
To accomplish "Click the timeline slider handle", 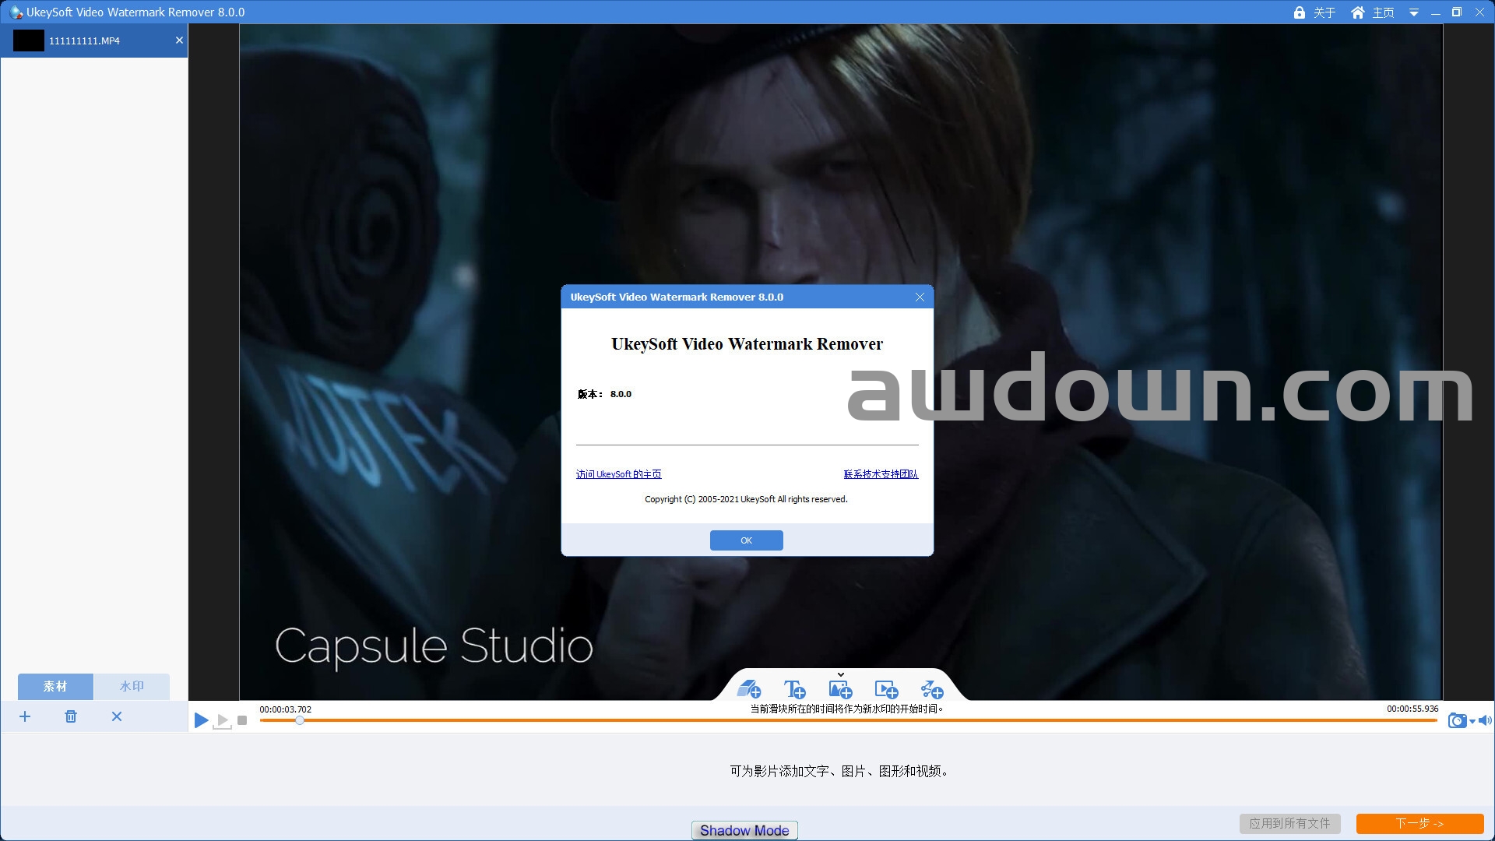I will [x=300, y=720].
